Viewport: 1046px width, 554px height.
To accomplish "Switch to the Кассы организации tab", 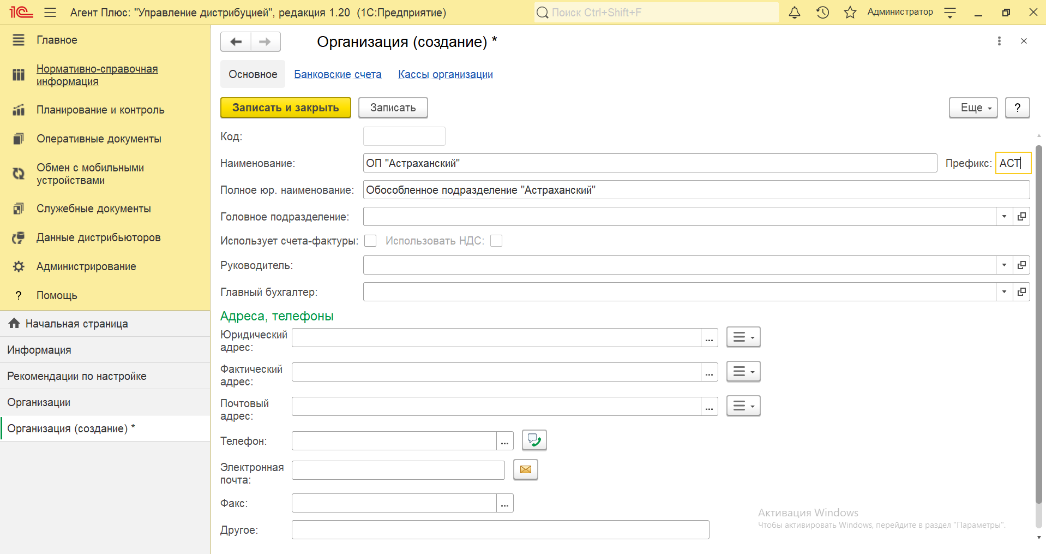I will [x=446, y=74].
